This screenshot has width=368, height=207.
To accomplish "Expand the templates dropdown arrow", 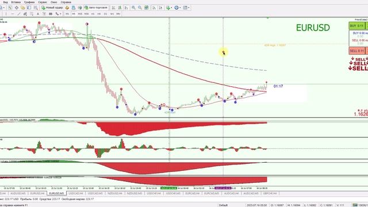I will tap(189, 7).
